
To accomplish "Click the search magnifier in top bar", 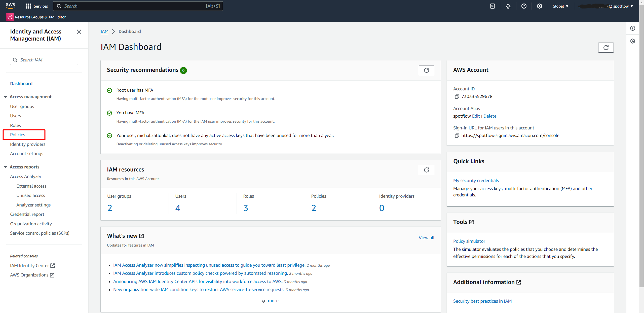I will 59,6.
